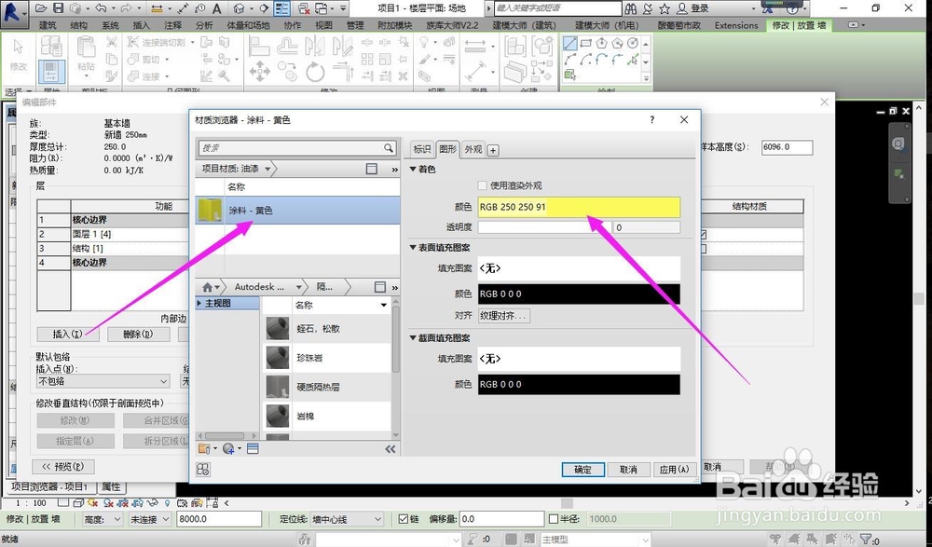The width and height of the screenshot is (932, 547).
Task: Open 视图 ribbon tab
Action: pyautogui.click(x=324, y=25)
